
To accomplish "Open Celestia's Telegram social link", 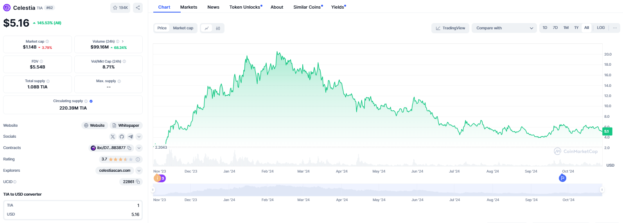I will [x=130, y=137].
